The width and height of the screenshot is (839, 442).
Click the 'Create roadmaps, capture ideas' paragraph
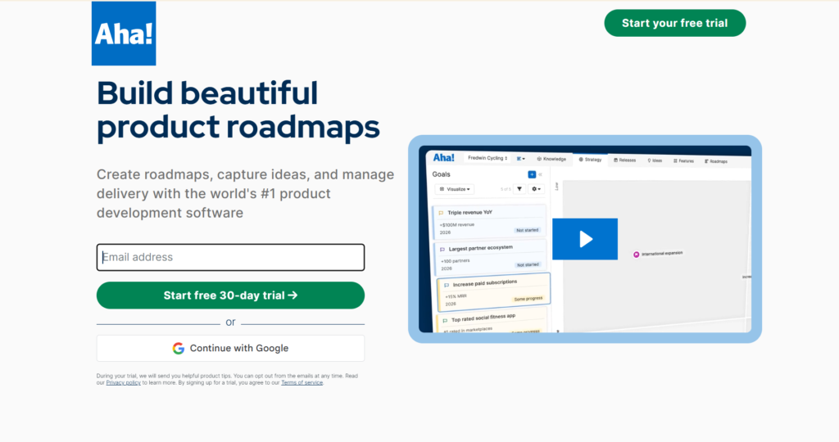pyautogui.click(x=245, y=193)
